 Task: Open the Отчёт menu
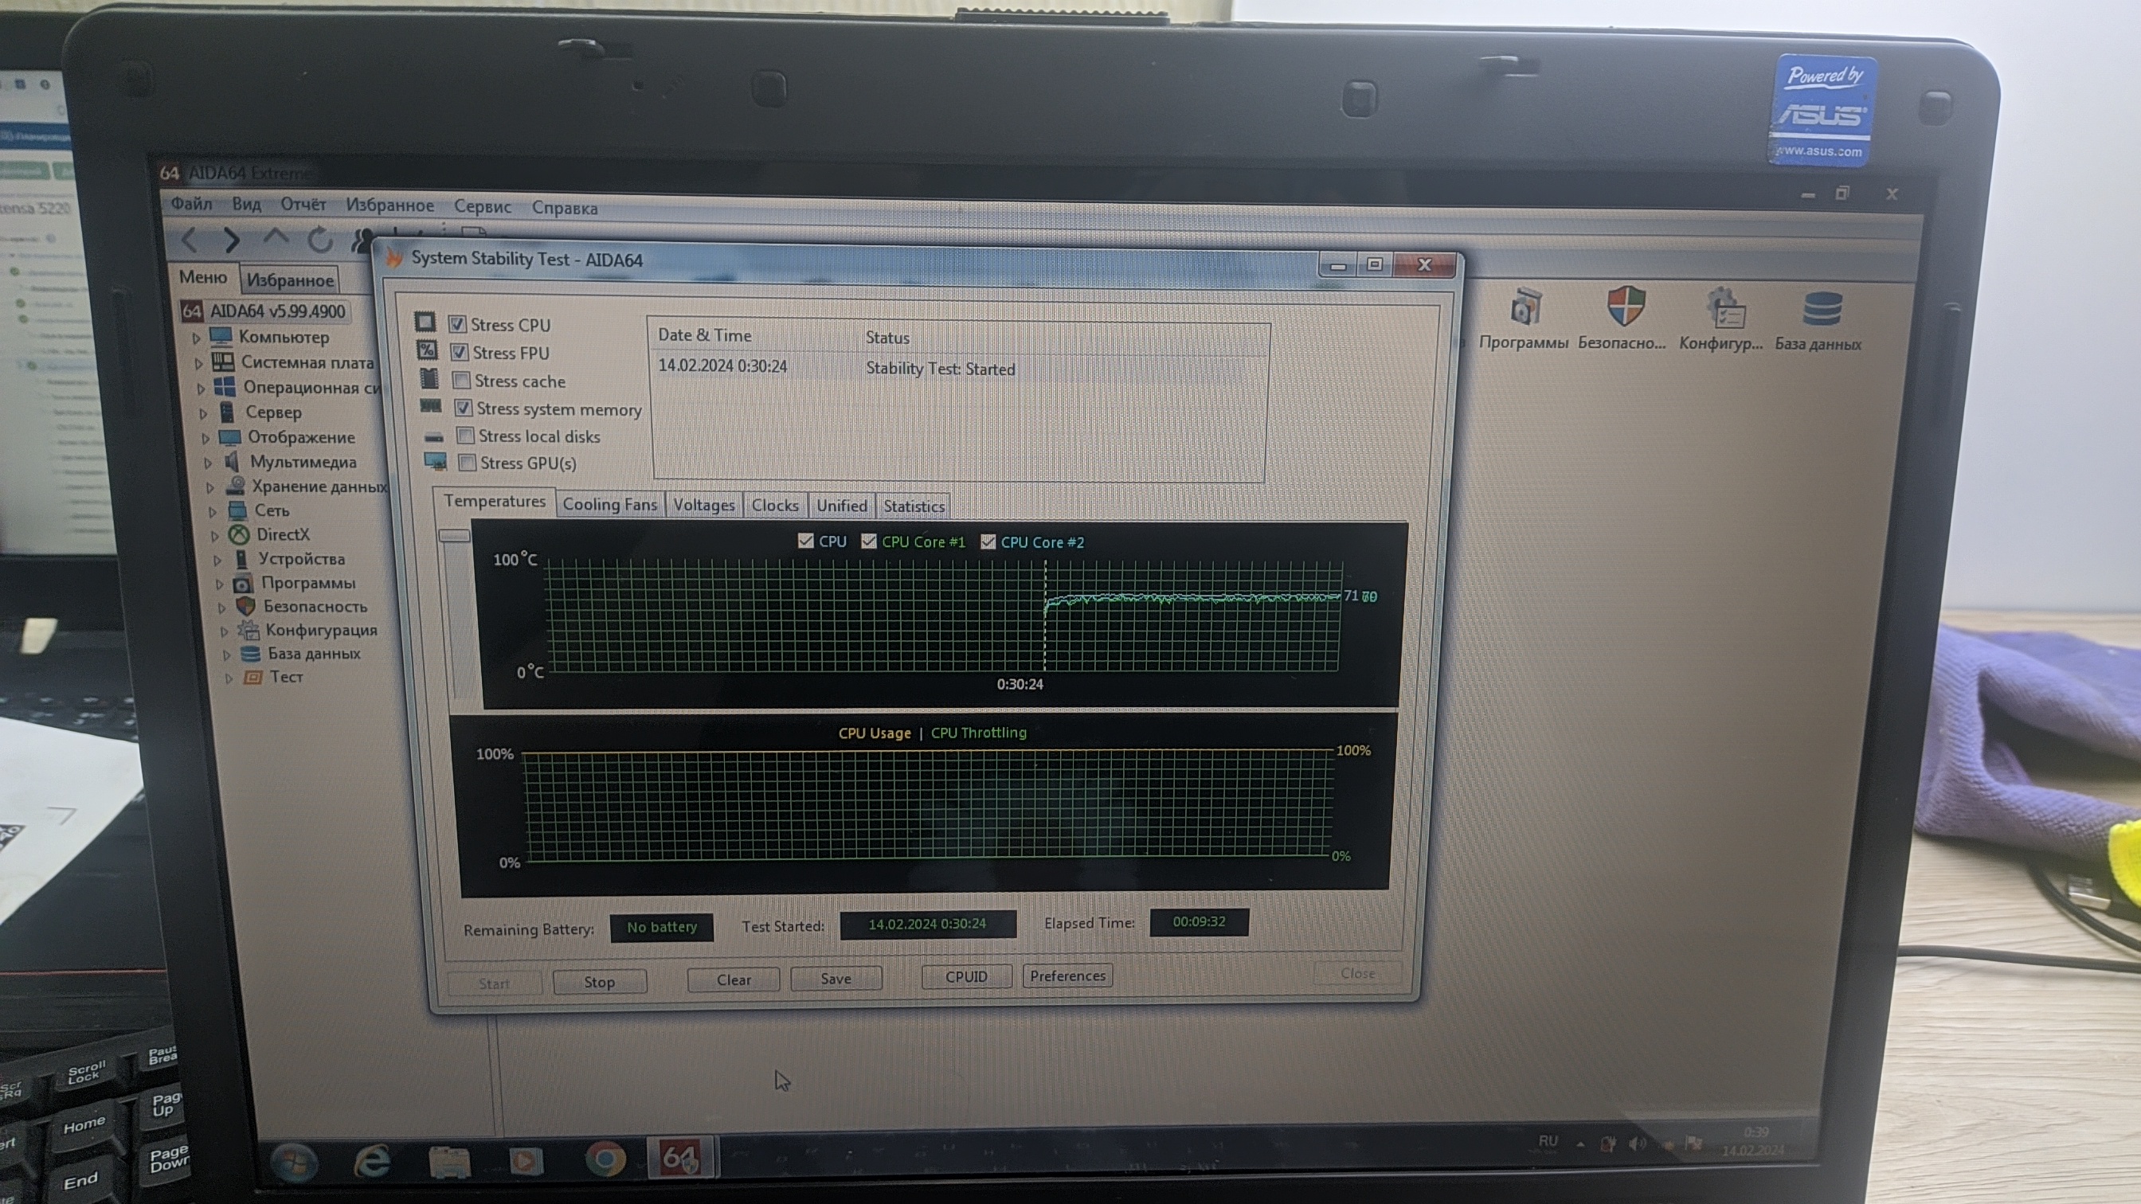click(x=303, y=205)
